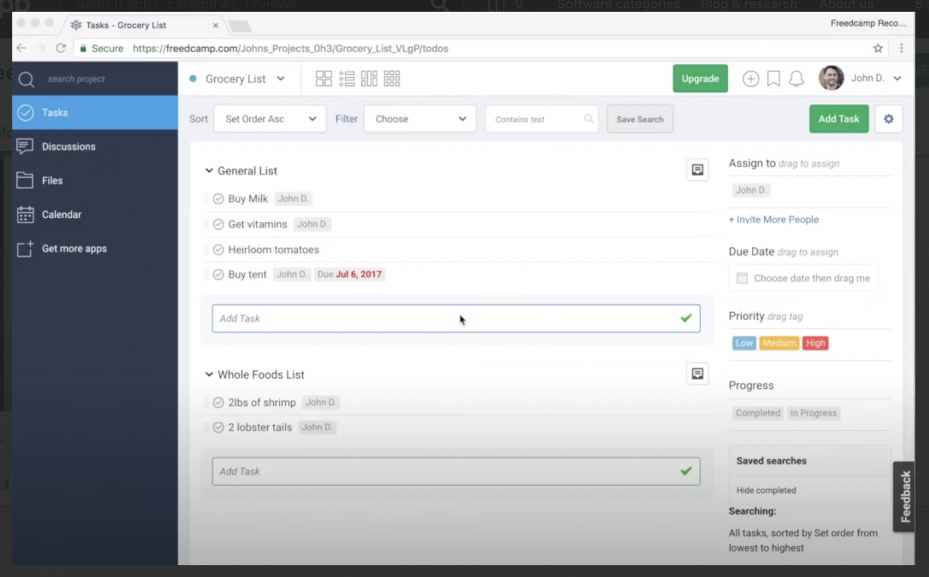Check off the 2lbs of shrimp task
The height and width of the screenshot is (577, 929).
[x=218, y=402]
